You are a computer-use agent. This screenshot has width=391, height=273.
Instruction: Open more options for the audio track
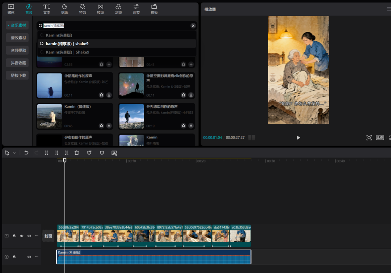pos(37,257)
